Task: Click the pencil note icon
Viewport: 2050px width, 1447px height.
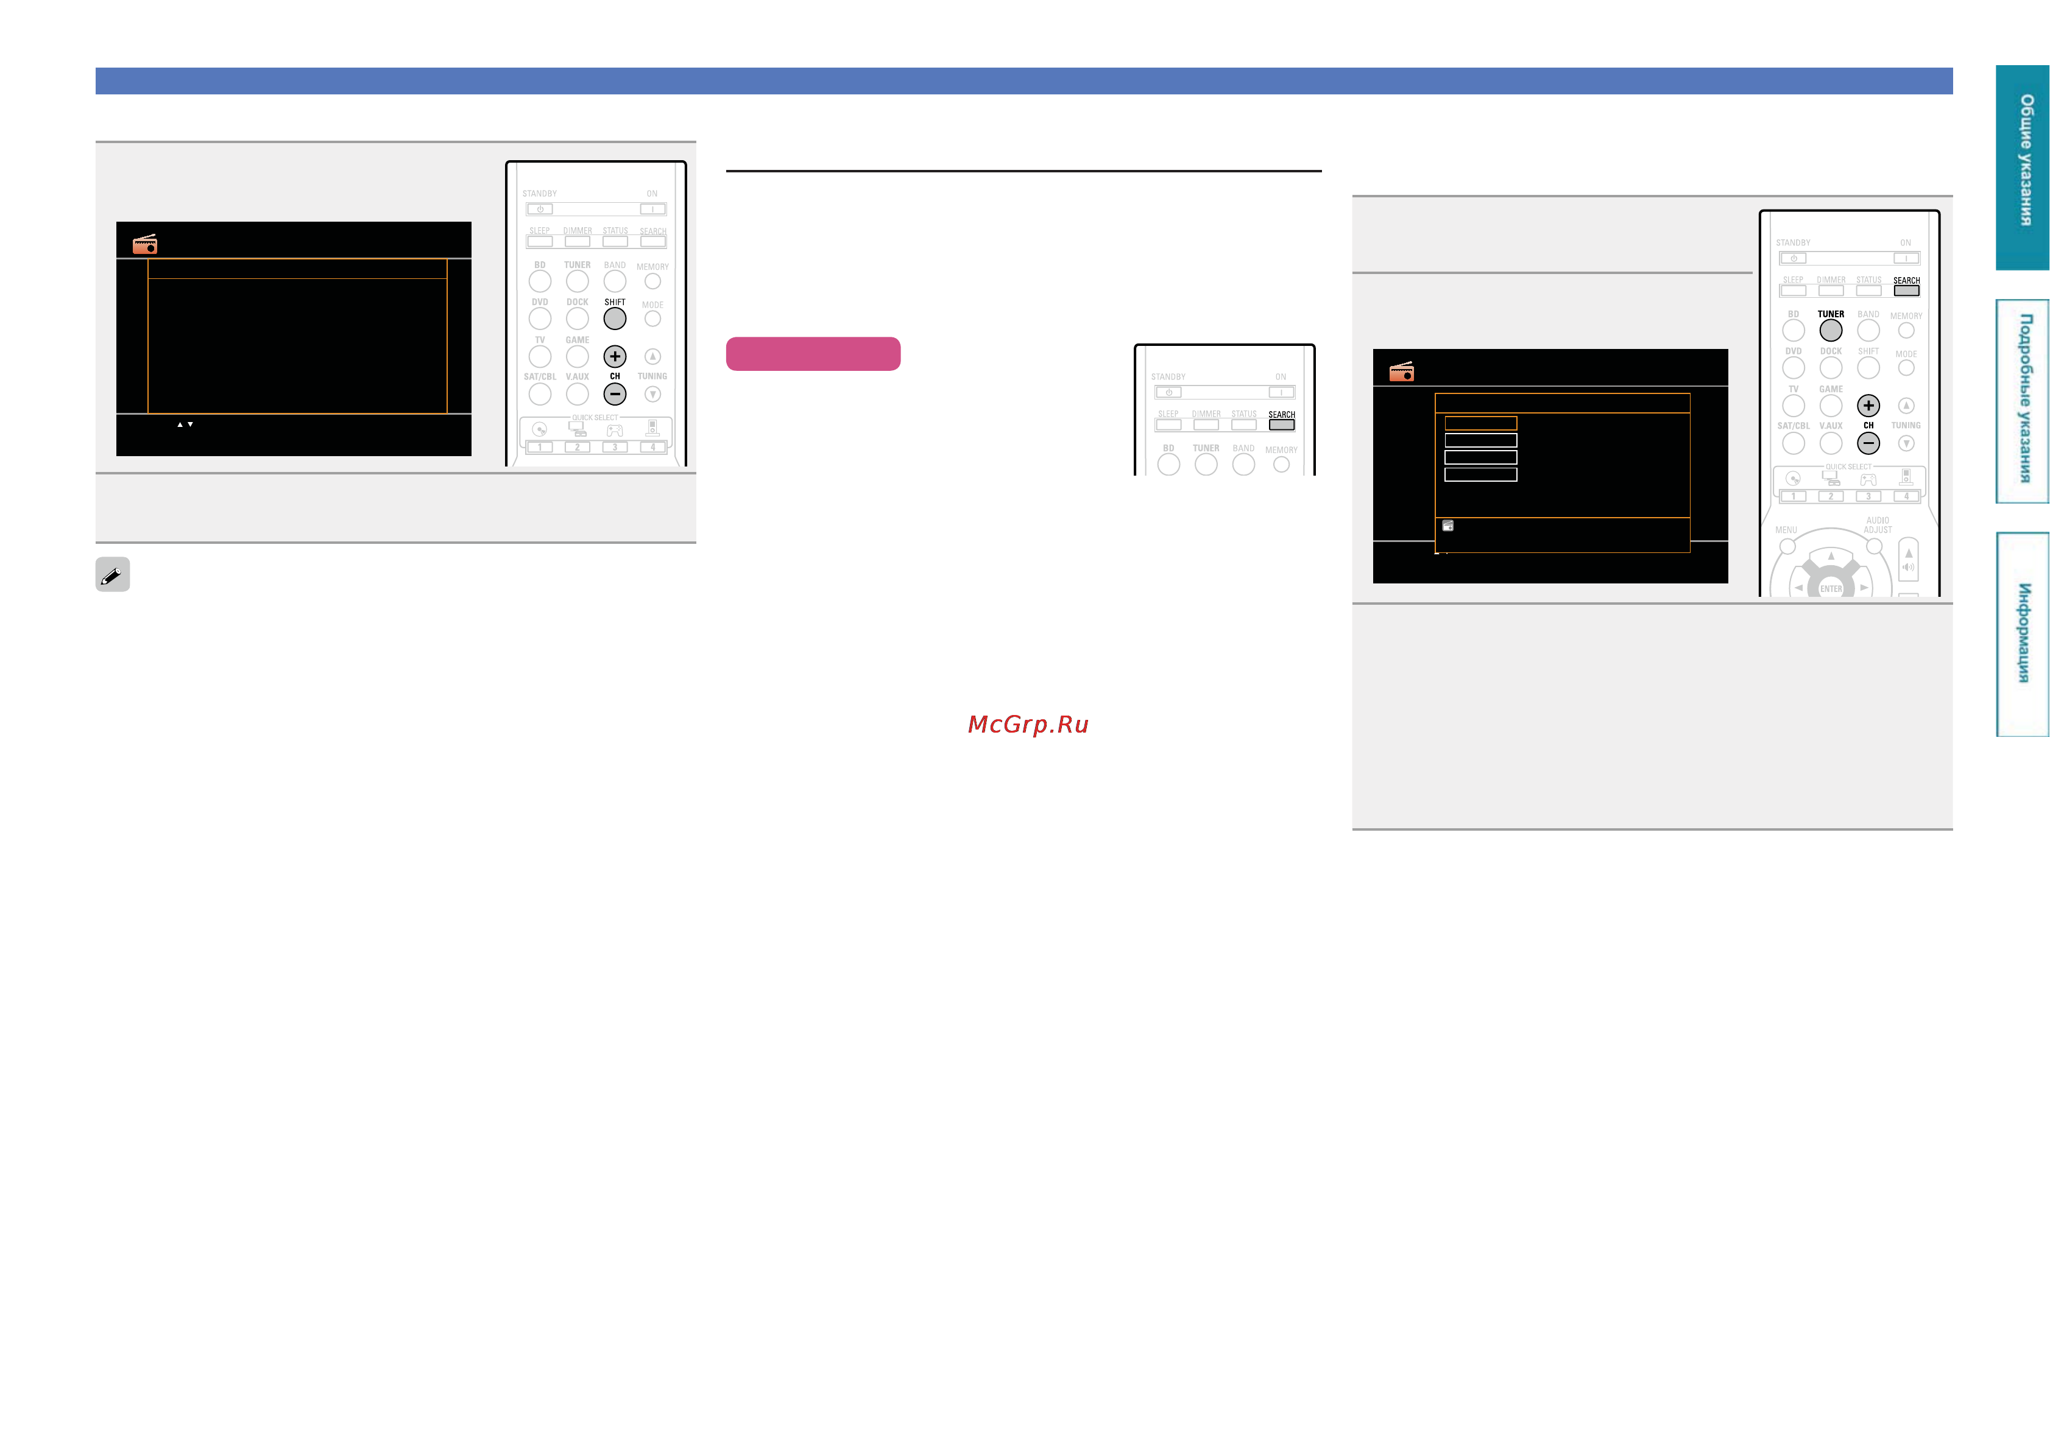Action: 113,574
